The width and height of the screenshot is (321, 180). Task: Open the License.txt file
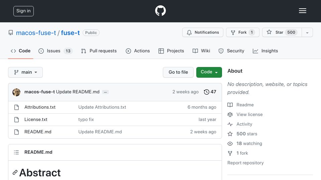[36, 120]
